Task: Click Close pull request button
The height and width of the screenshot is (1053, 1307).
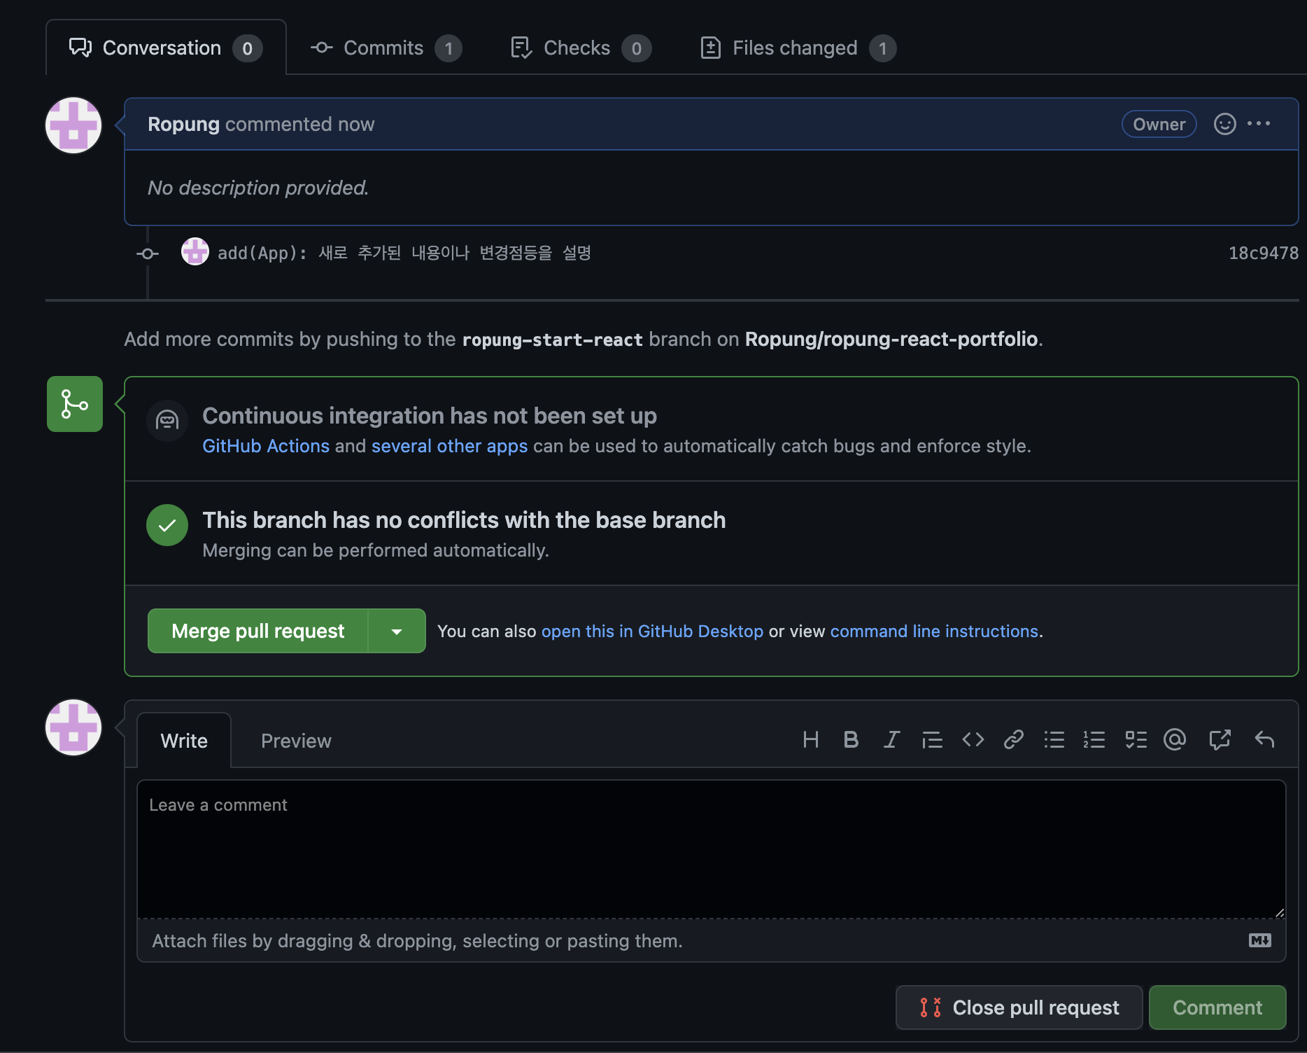Action: pyautogui.click(x=1019, y=1007)
